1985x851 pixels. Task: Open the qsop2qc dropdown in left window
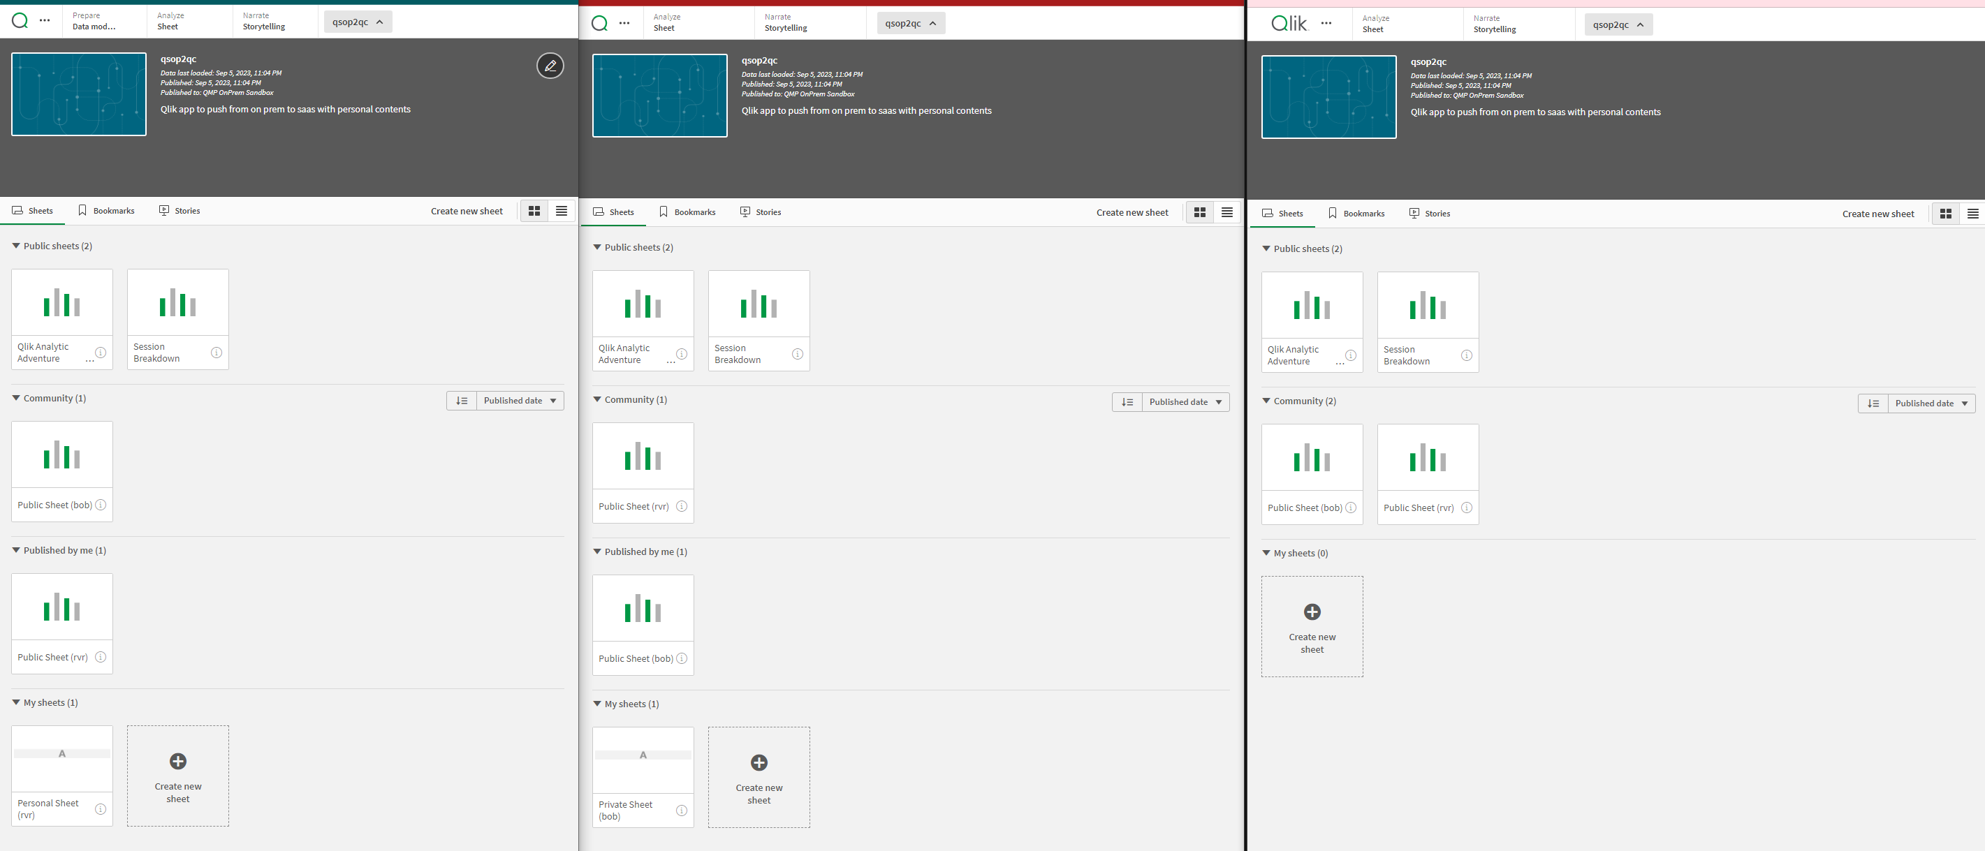click(x=358, y=22)
